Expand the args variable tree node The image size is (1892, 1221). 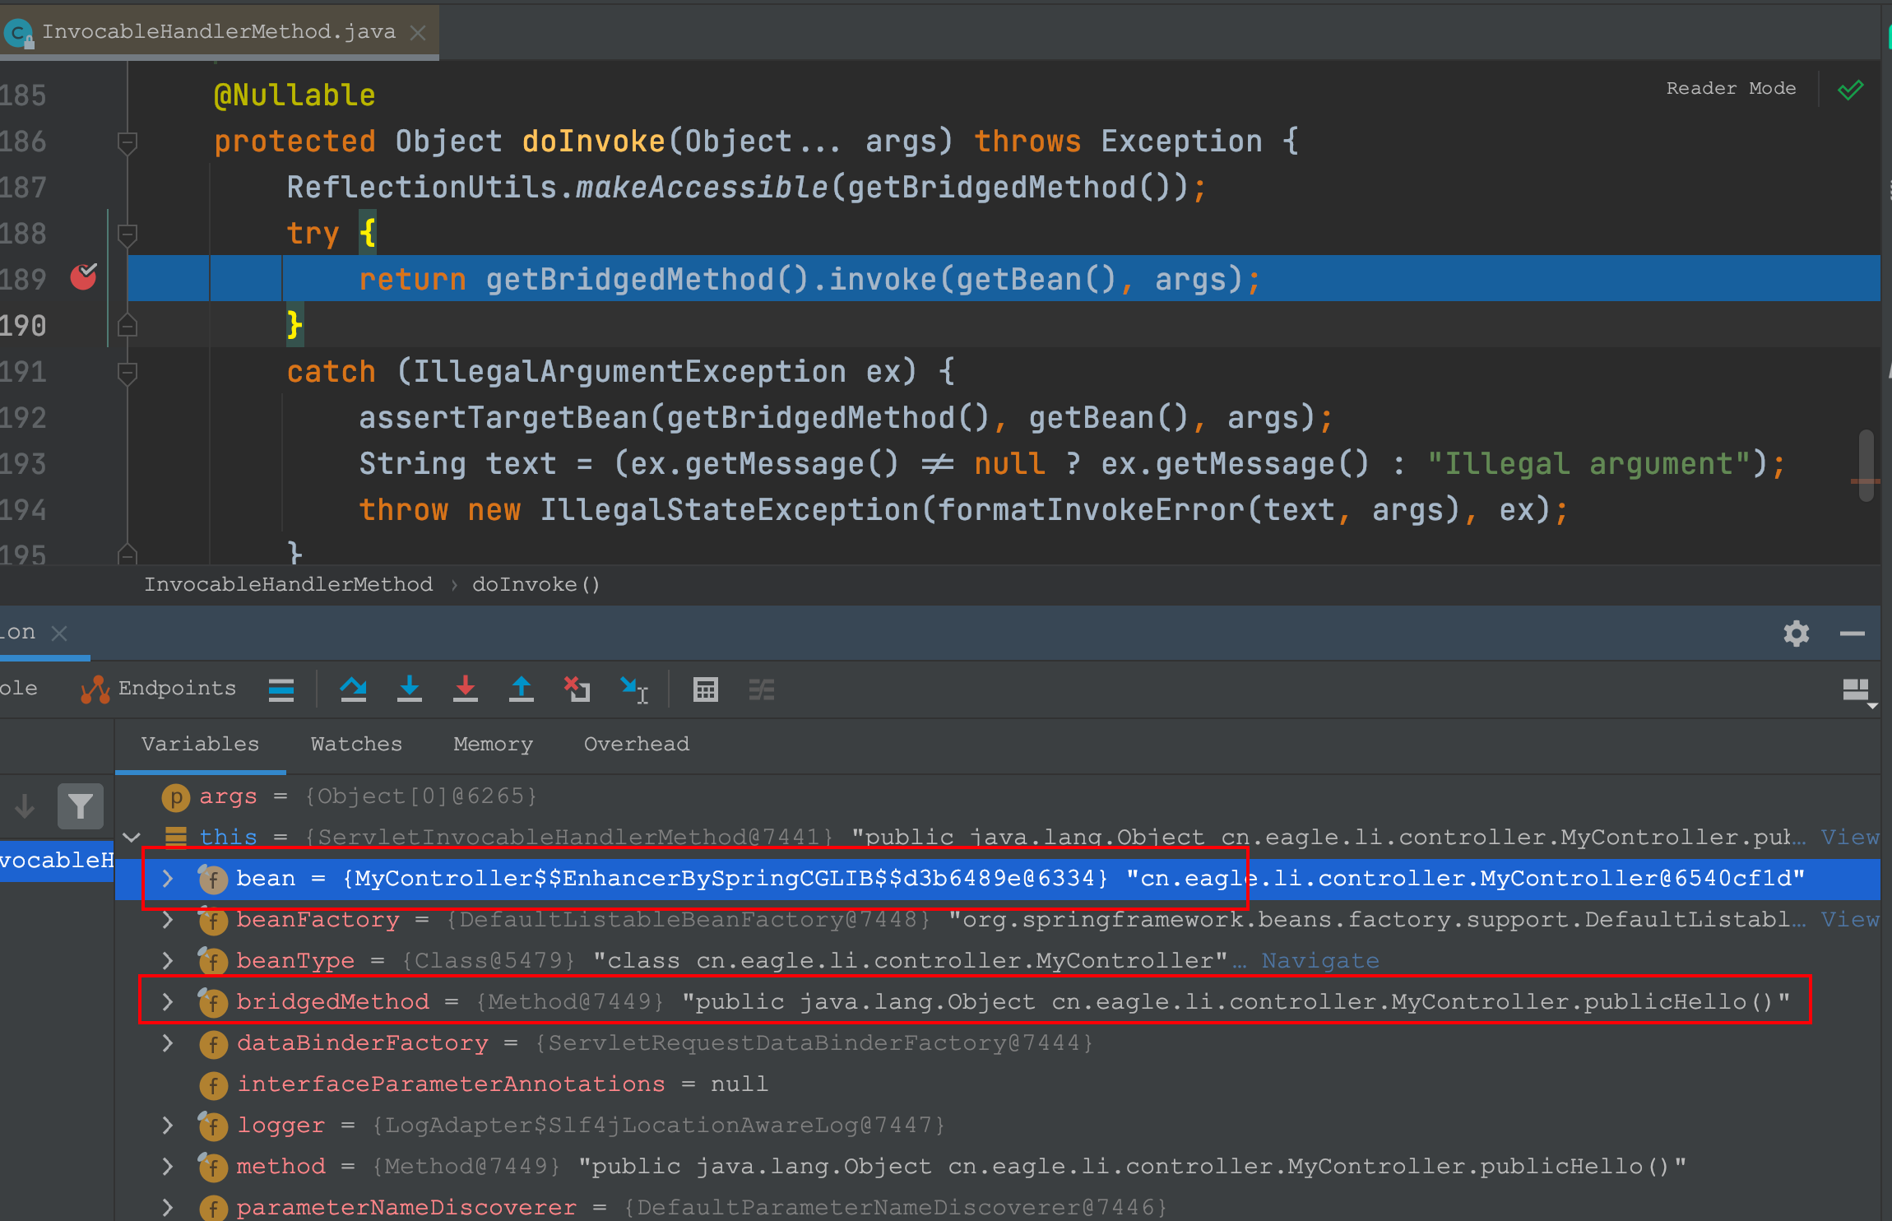click(x=138, y=793)
